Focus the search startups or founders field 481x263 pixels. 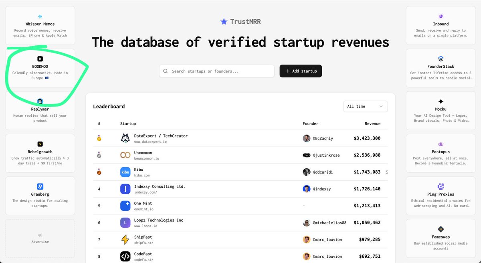(217, 71)
